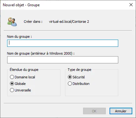Image resolution: width=136 pixels, height=118 pixels.
Task: Click 'Nom de groupe (antérieur à Windows 2000)' label
Action: [41, 53]
